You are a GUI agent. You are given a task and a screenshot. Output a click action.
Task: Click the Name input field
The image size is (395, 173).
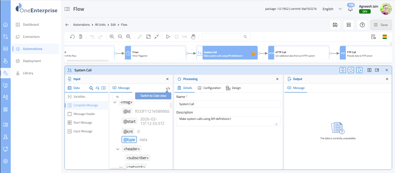click(228, 104)
